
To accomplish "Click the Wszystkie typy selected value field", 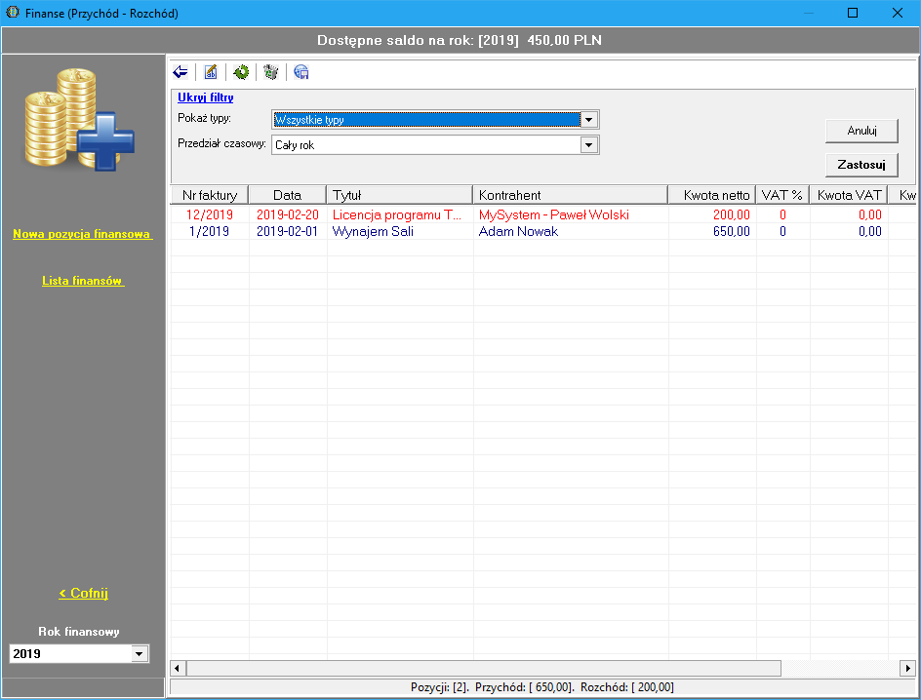I will 426,120.
